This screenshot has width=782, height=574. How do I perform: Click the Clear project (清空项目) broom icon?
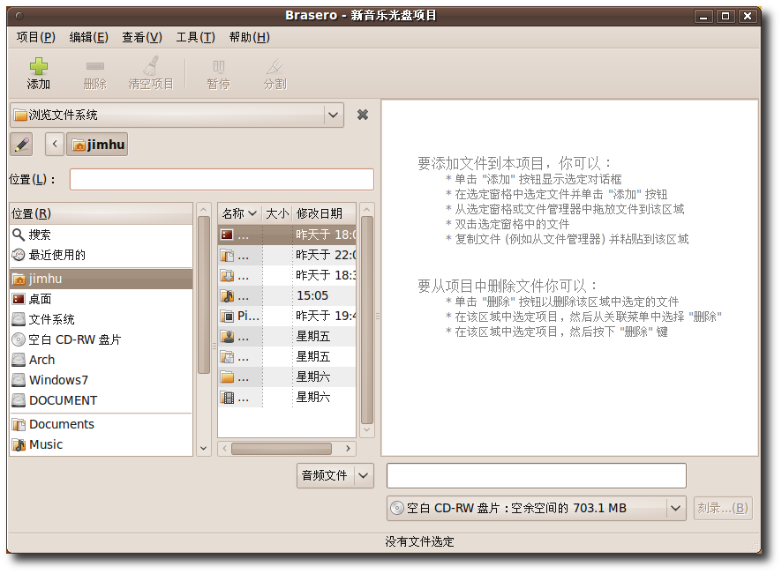[151, 66]
